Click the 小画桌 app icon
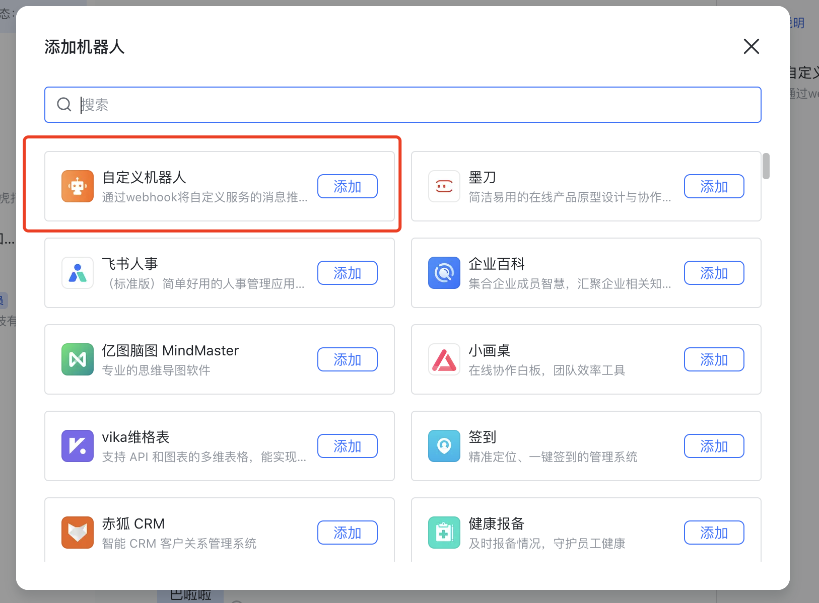Viewport: 819px width, 603px height. point(444,359)
